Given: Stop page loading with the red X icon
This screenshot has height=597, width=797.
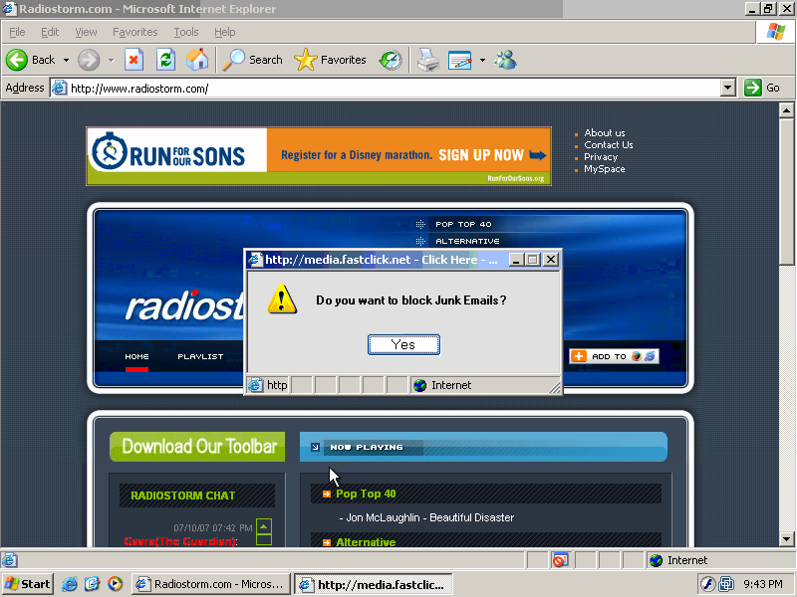Looking at the screenshot, I should pos(133,60).
